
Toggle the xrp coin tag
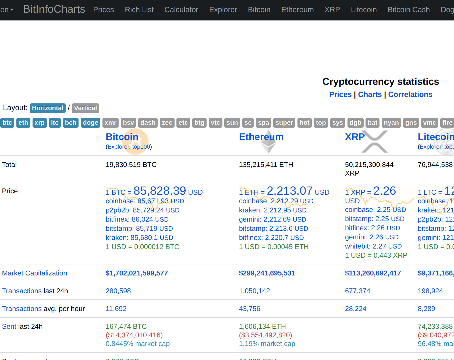tap(40, 123)
